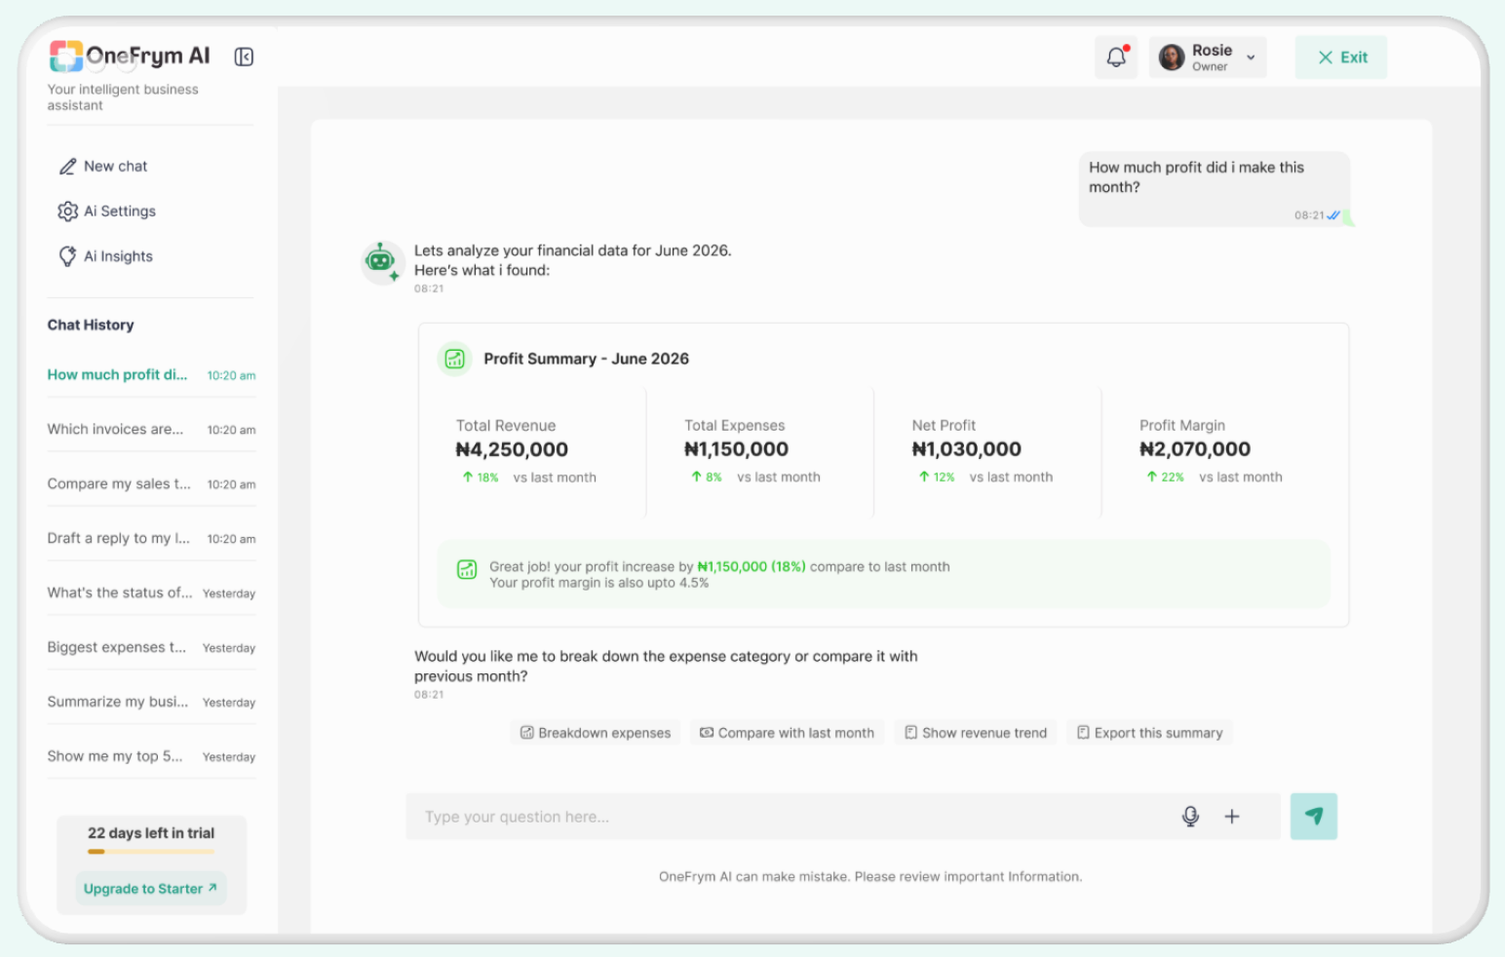Open 'Draft a reply to my l...' chat
1505x957 pixels.
(151, 539)
